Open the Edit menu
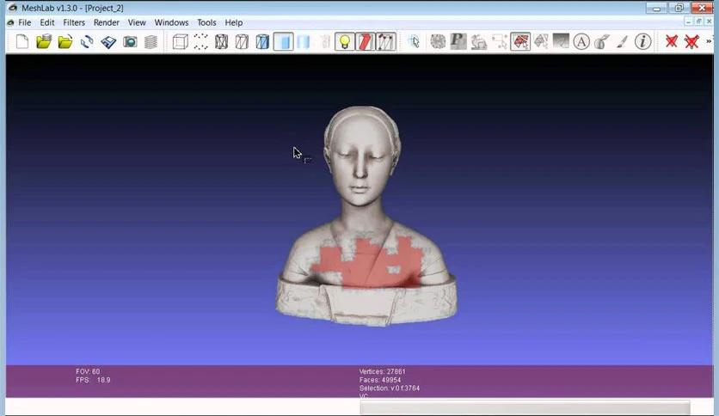 coord(46,22)
